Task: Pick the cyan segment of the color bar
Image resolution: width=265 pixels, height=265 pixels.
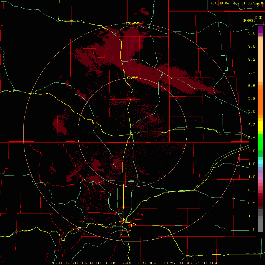Action: point(260,162)
